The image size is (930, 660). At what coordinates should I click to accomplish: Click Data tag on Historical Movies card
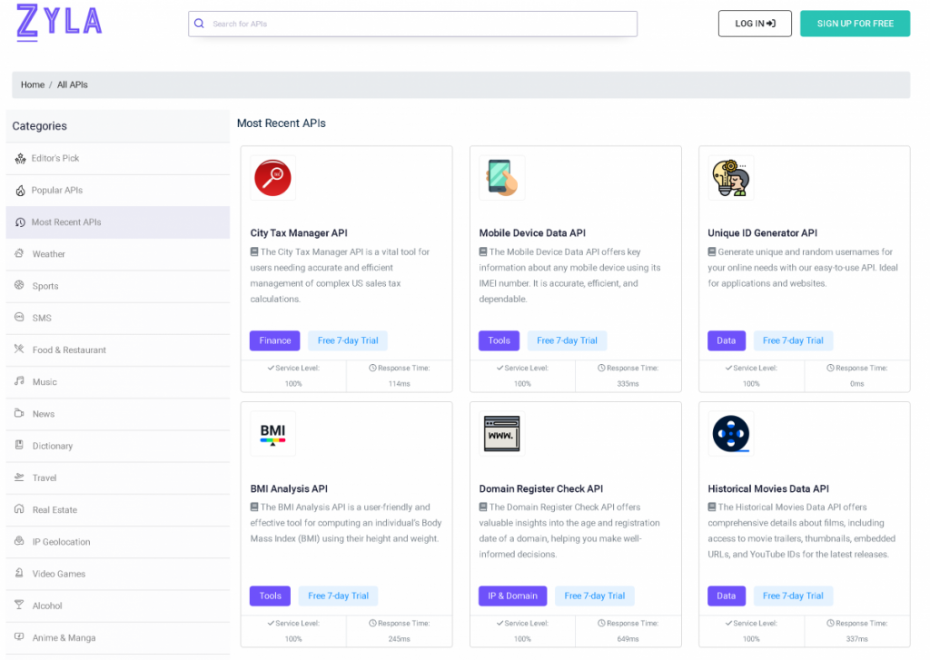click(x=726, y=596)
